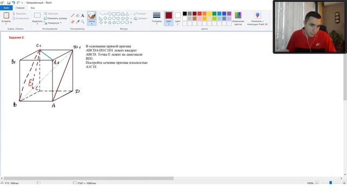Screen dimensions: 347x195
Task: Choose the Up arrow shape
Action: 127,18
